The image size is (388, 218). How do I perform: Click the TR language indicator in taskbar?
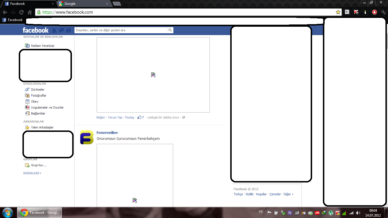tap(261, 212)
